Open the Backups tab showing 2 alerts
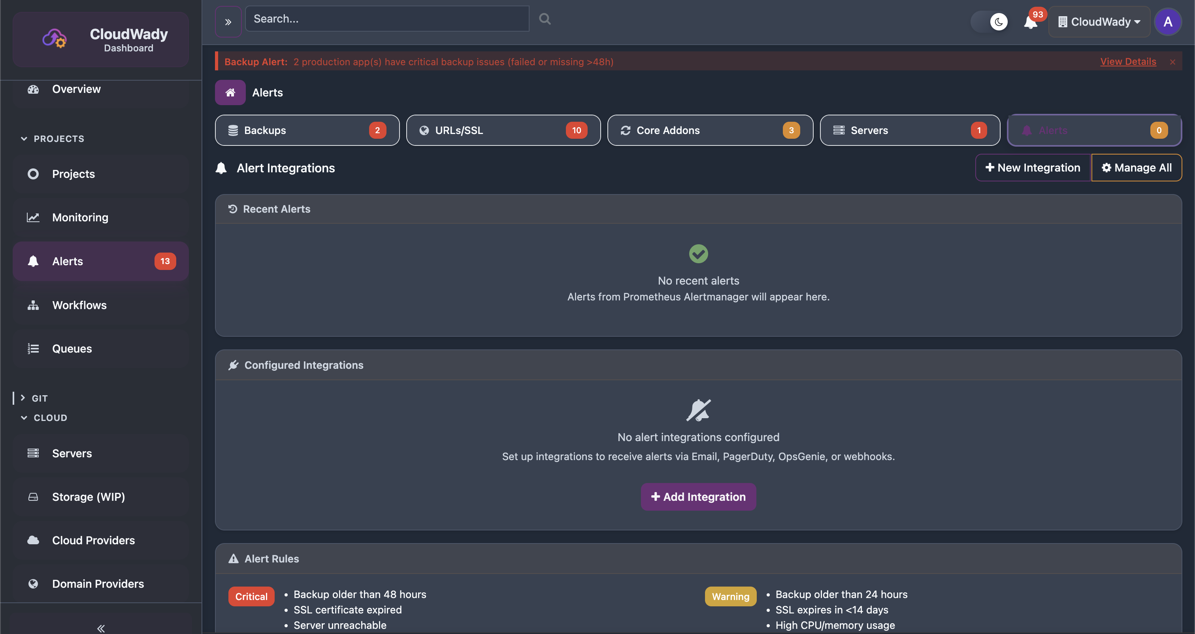Viewport: 1195px width, 634px height. click(307, 130)
